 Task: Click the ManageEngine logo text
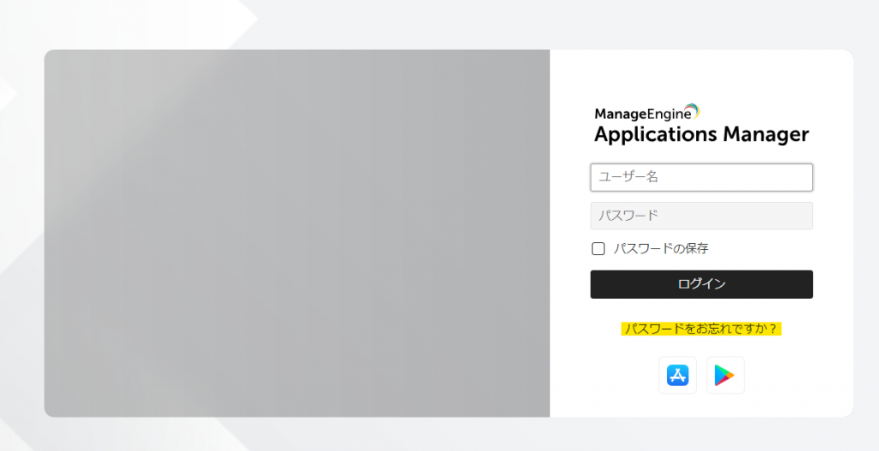point(643,114)
